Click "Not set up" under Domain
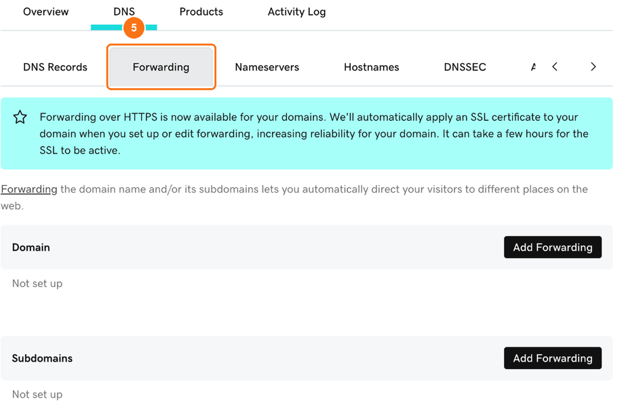 click(37, 284)
